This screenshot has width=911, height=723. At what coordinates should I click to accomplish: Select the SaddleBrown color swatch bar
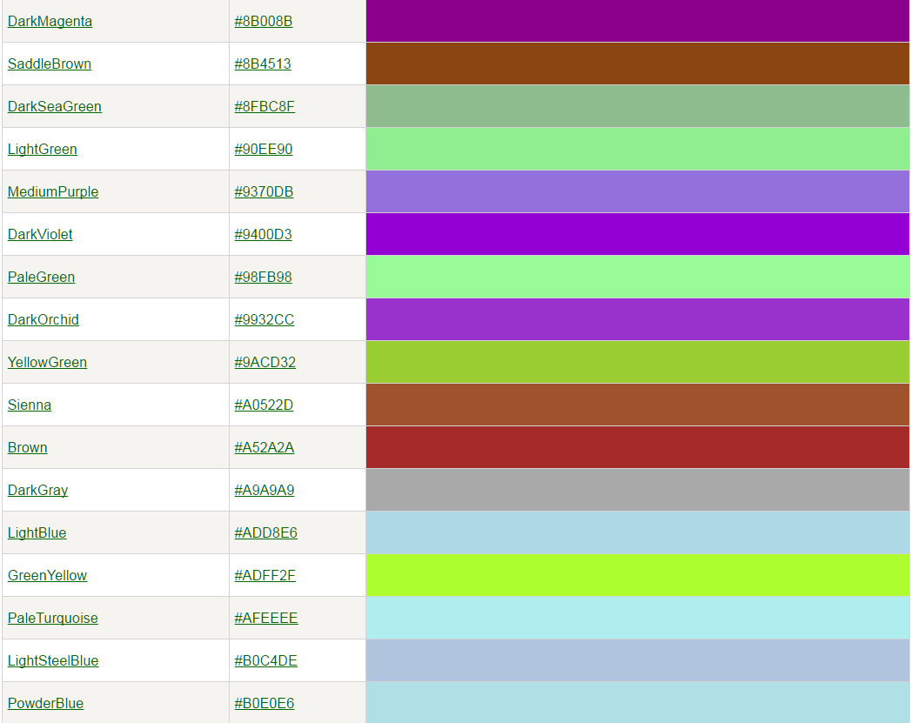pos(637,64)
